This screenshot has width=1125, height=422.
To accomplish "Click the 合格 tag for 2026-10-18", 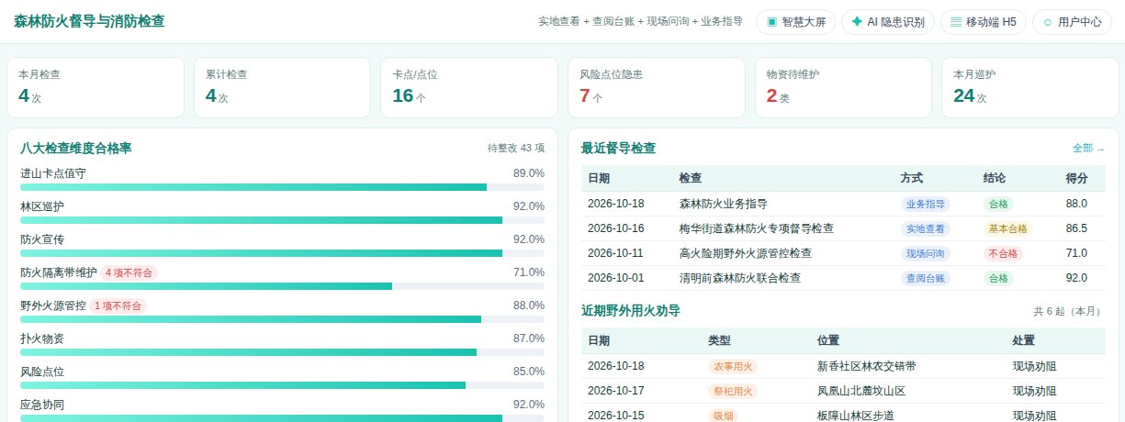I will [997, 204].
